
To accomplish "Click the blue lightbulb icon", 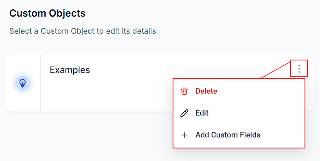I will click(23, 83).
